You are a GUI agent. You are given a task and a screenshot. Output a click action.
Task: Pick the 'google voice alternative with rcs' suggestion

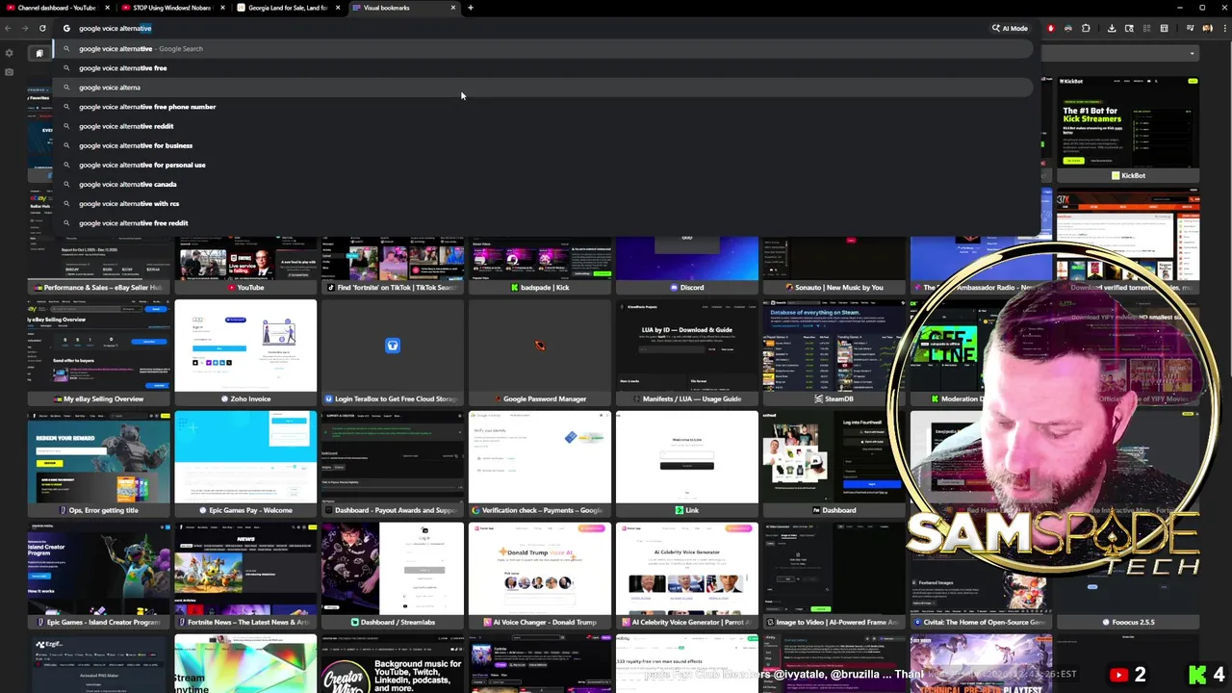[544, 203]
